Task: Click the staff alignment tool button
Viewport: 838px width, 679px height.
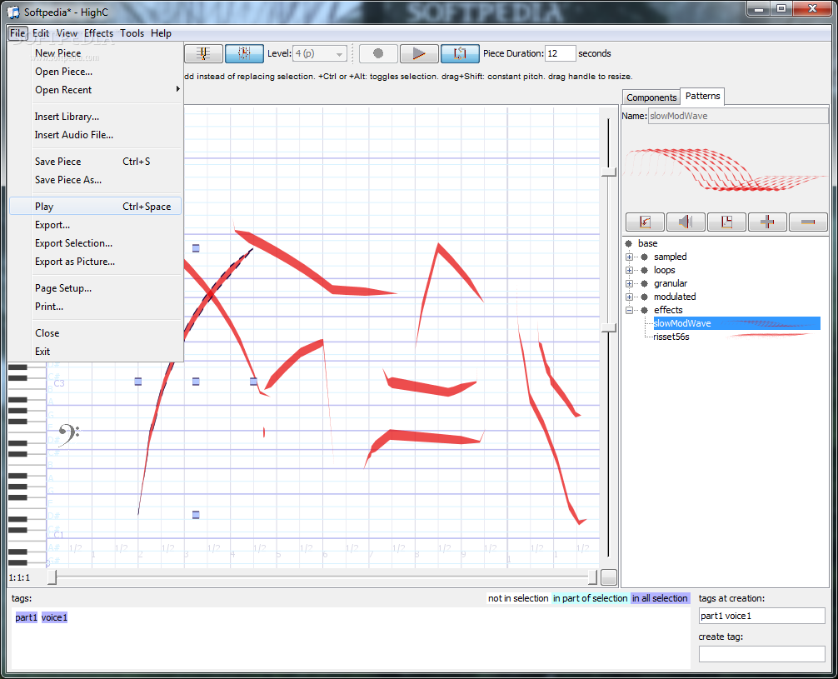Action: pos(203,53)
